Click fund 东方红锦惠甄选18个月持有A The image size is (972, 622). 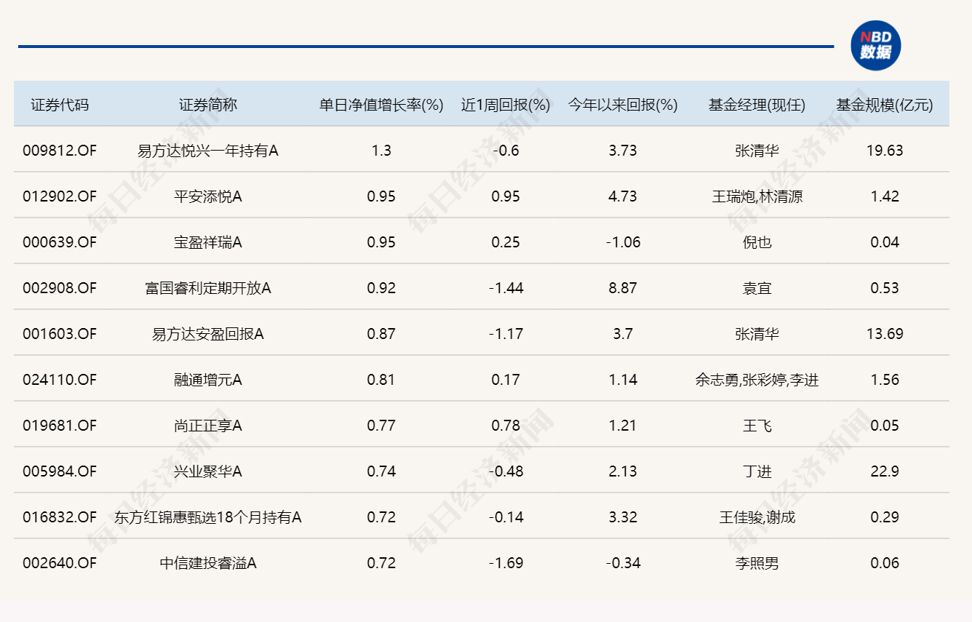coord(208,517)
